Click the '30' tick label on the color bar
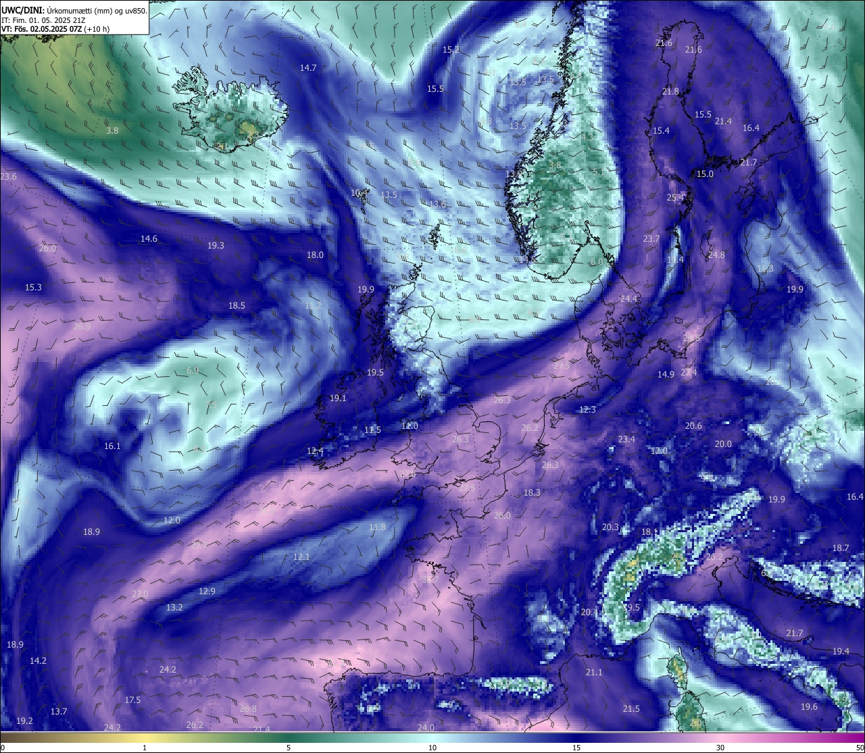The height and width of the screenshot is (753, 865). point(720,748)
